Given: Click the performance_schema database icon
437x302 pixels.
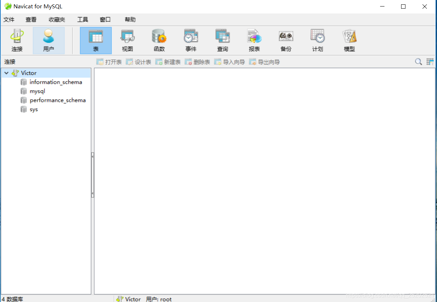Looking at the screenshot, I should pos(24,100).
